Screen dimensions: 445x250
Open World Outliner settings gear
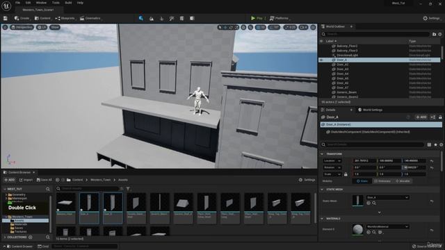click(440, 34)
